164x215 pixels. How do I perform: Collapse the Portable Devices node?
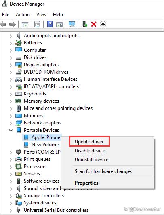click(11, 130)
